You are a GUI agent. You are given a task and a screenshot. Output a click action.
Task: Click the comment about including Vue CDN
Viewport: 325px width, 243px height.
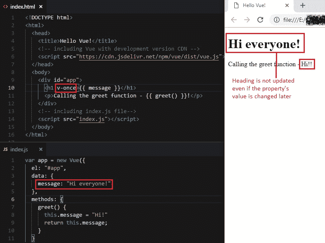point(118,49)
